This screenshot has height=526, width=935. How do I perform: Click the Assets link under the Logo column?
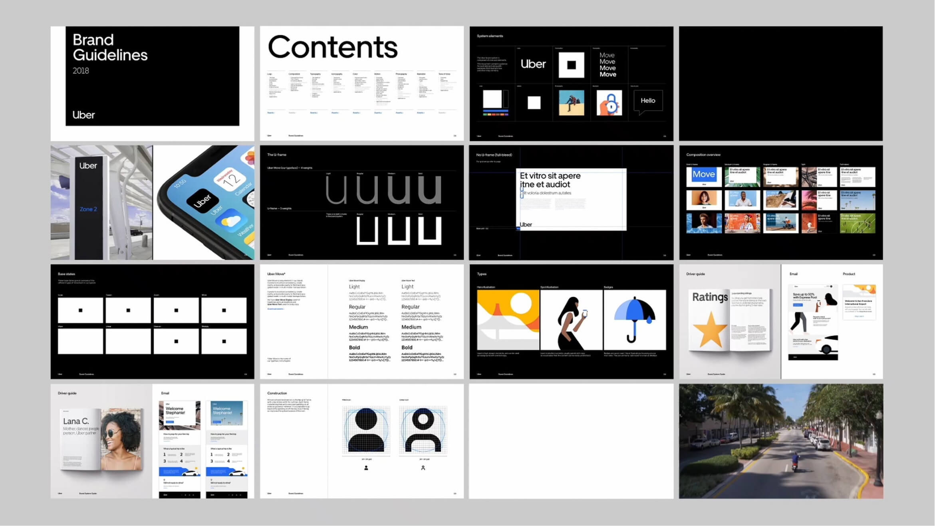click(x=270, y=113)
